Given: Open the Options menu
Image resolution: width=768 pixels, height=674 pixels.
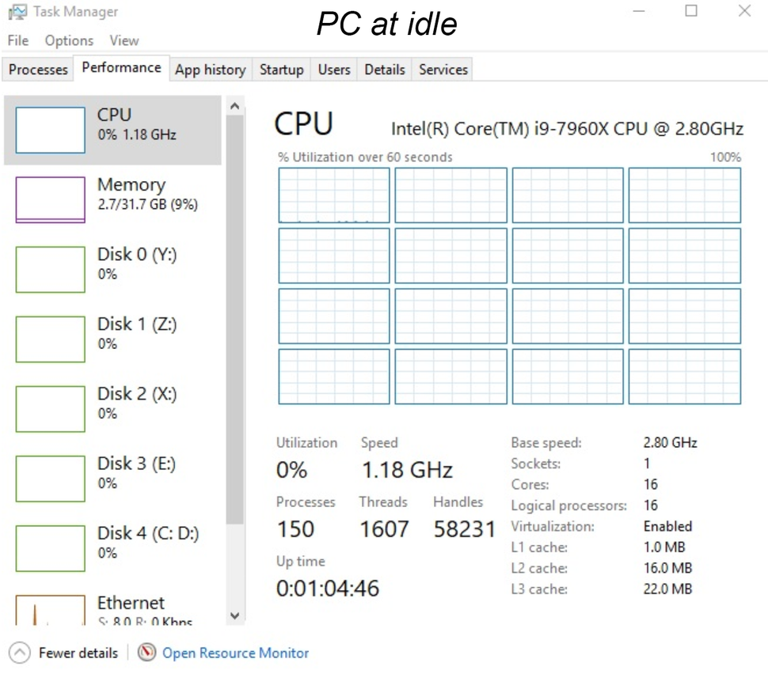Looking at the screenshot, I should 68,40.
